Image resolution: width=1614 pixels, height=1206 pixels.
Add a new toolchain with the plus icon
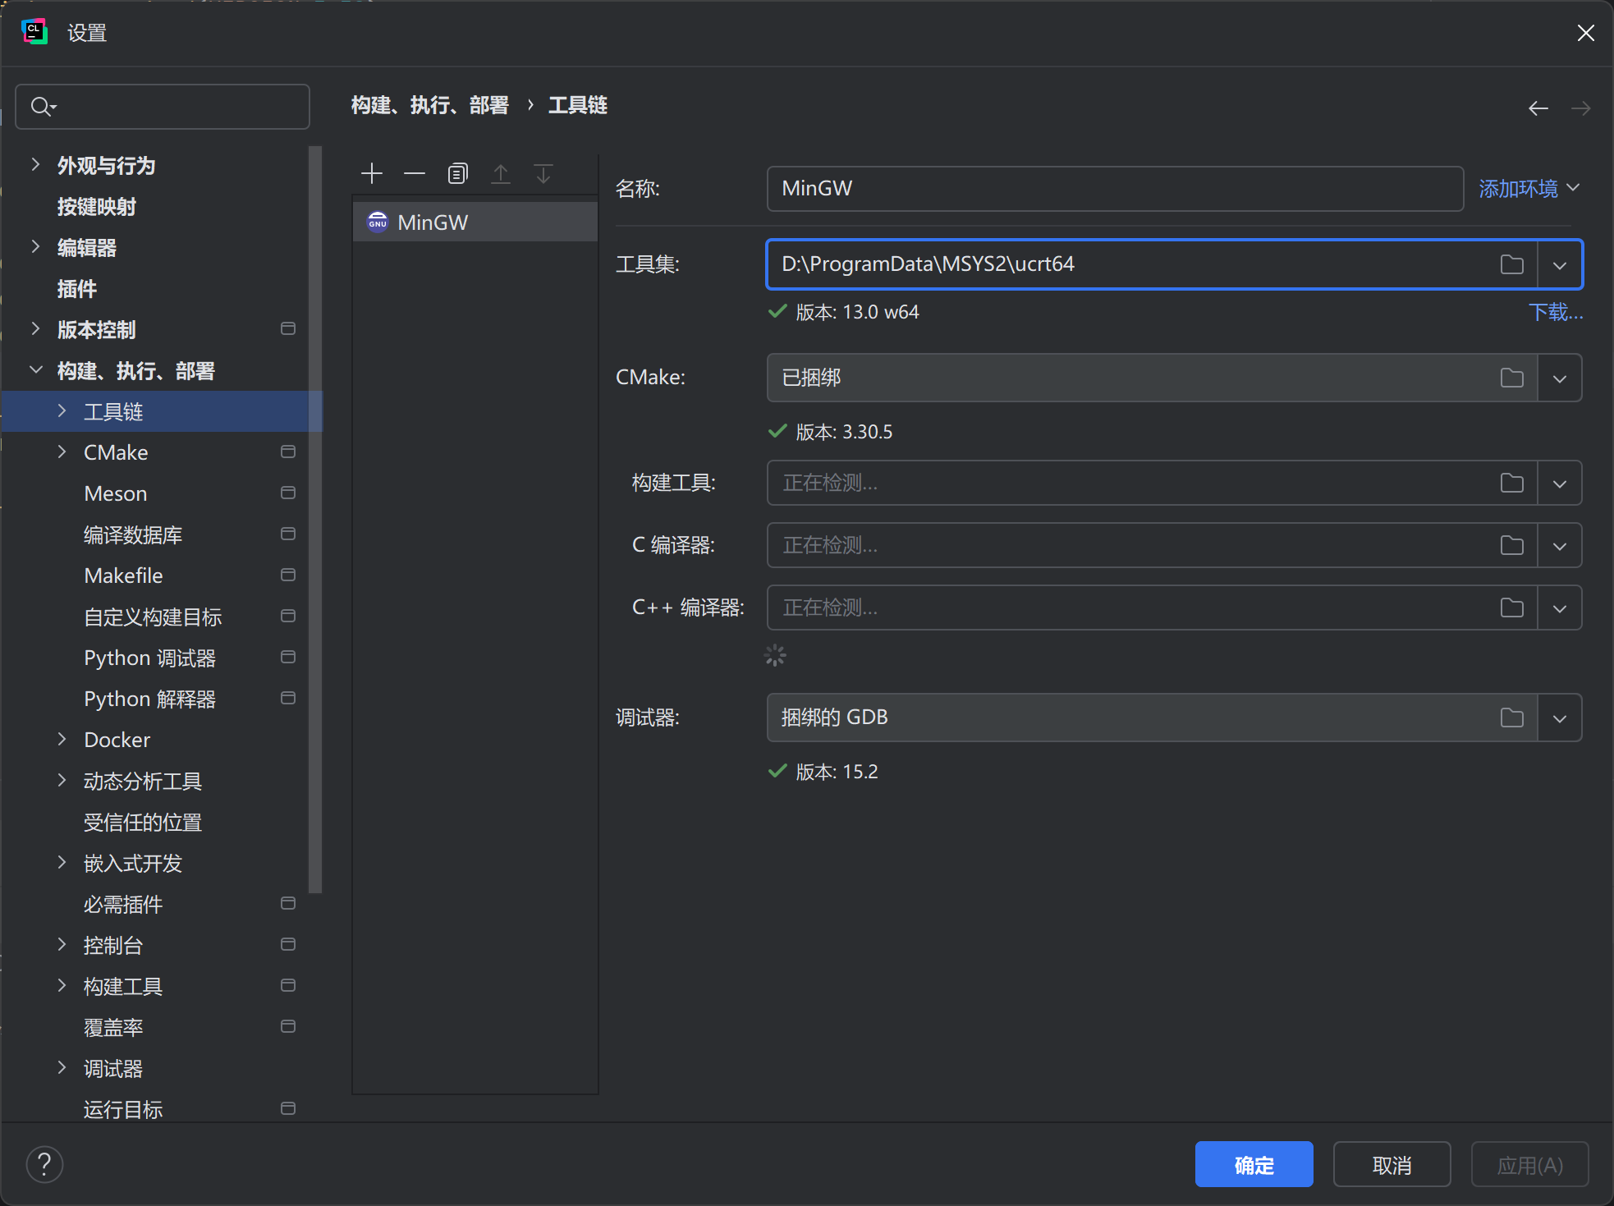pyautogui.click(x=372, y=173)
